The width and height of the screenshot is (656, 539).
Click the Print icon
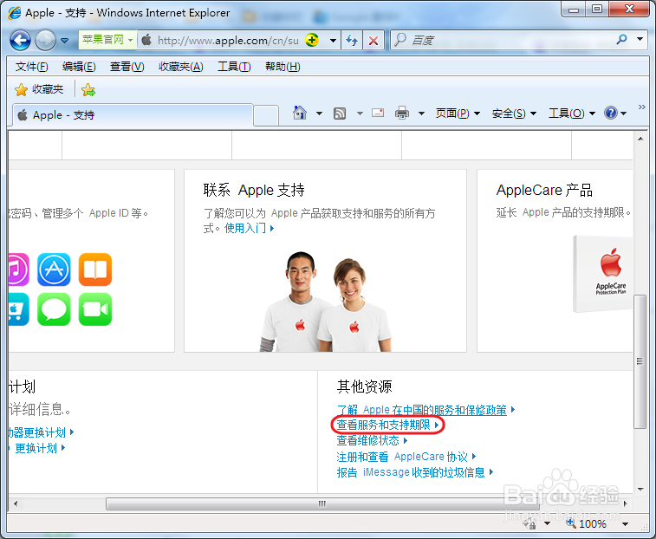click(402, 113)
